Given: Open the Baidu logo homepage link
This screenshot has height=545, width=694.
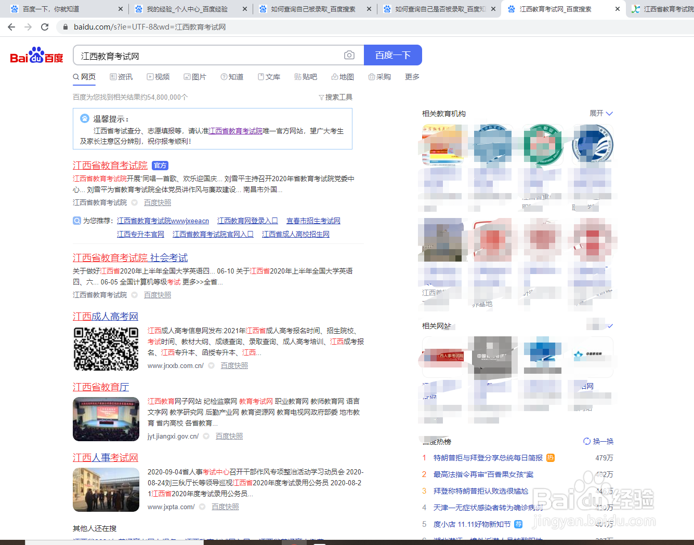Looking at the screenshot, I should click(x=36, y=56).
